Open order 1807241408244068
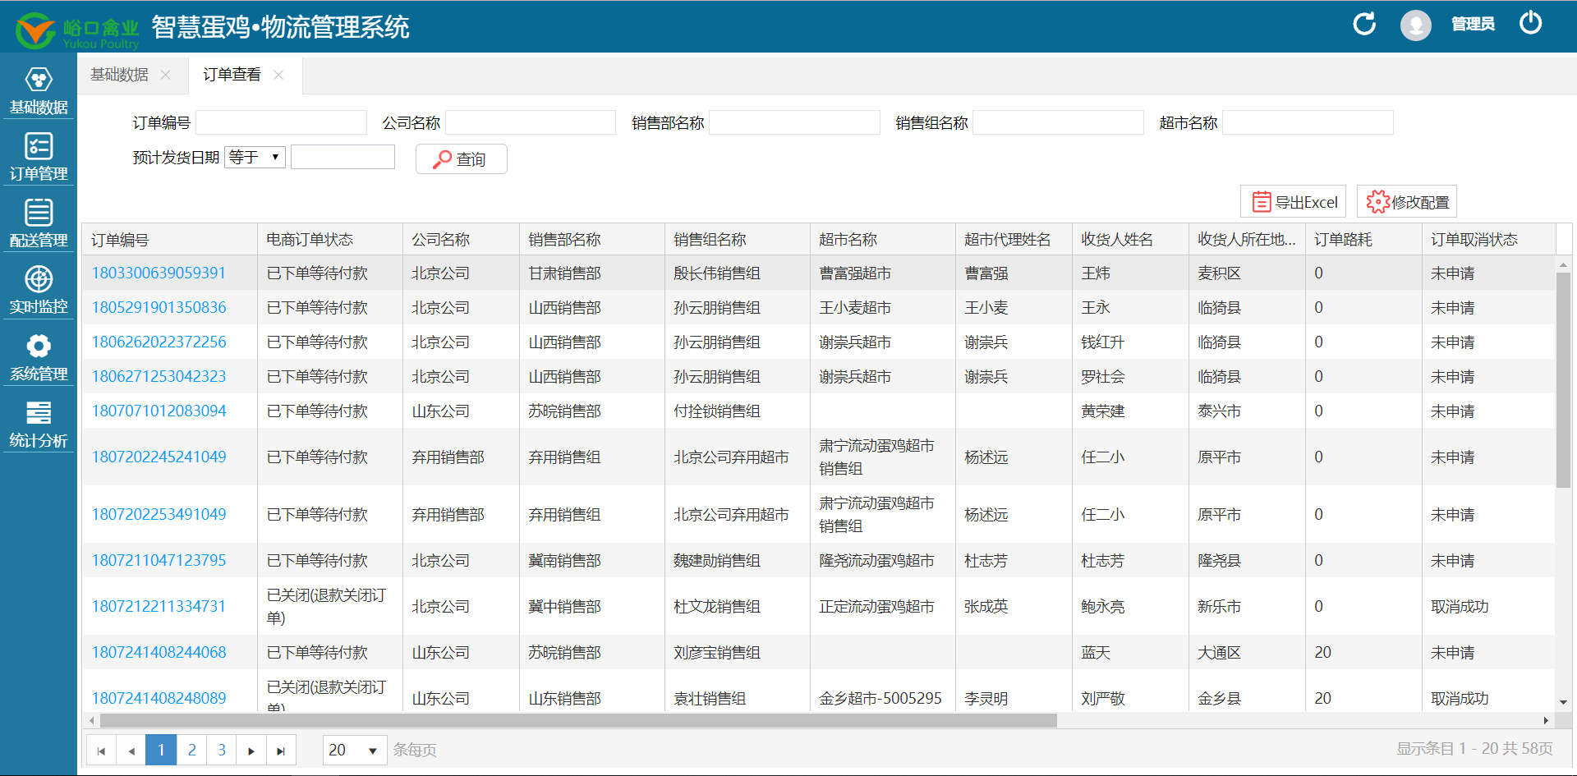The height and width of the screenshot is (776, 1577). (x=159, y=653)
